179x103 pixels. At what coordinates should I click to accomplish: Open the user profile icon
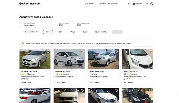(152, 4)
